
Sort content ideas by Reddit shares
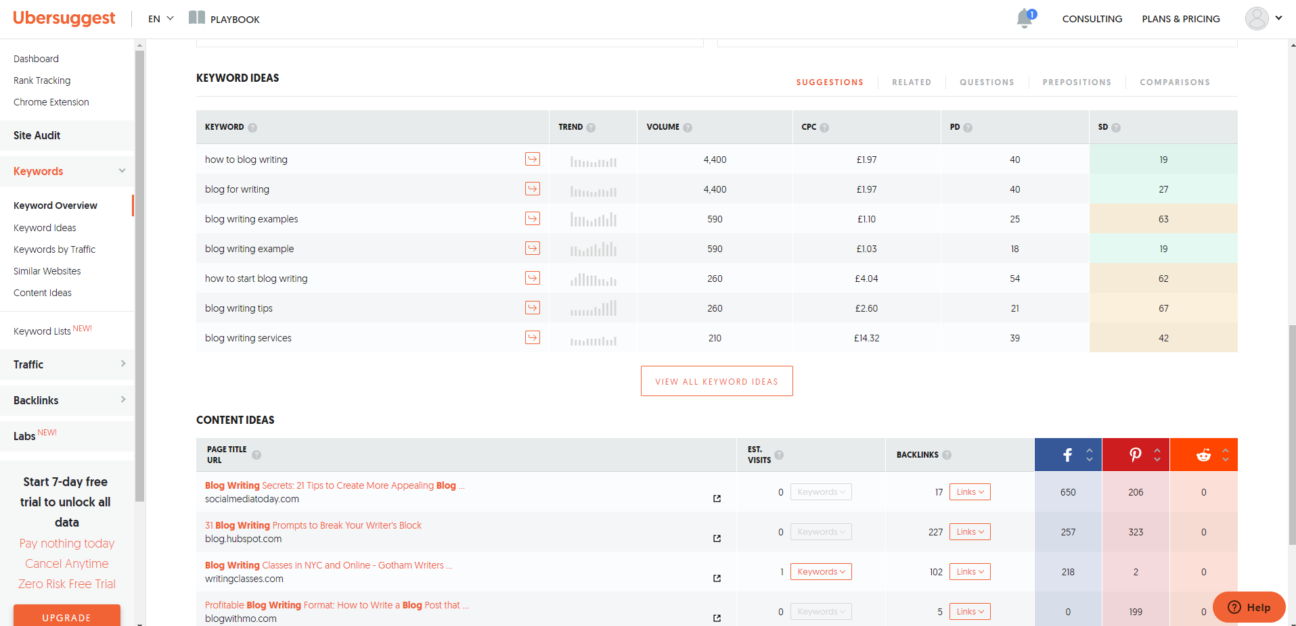[x=1225, y=455]
